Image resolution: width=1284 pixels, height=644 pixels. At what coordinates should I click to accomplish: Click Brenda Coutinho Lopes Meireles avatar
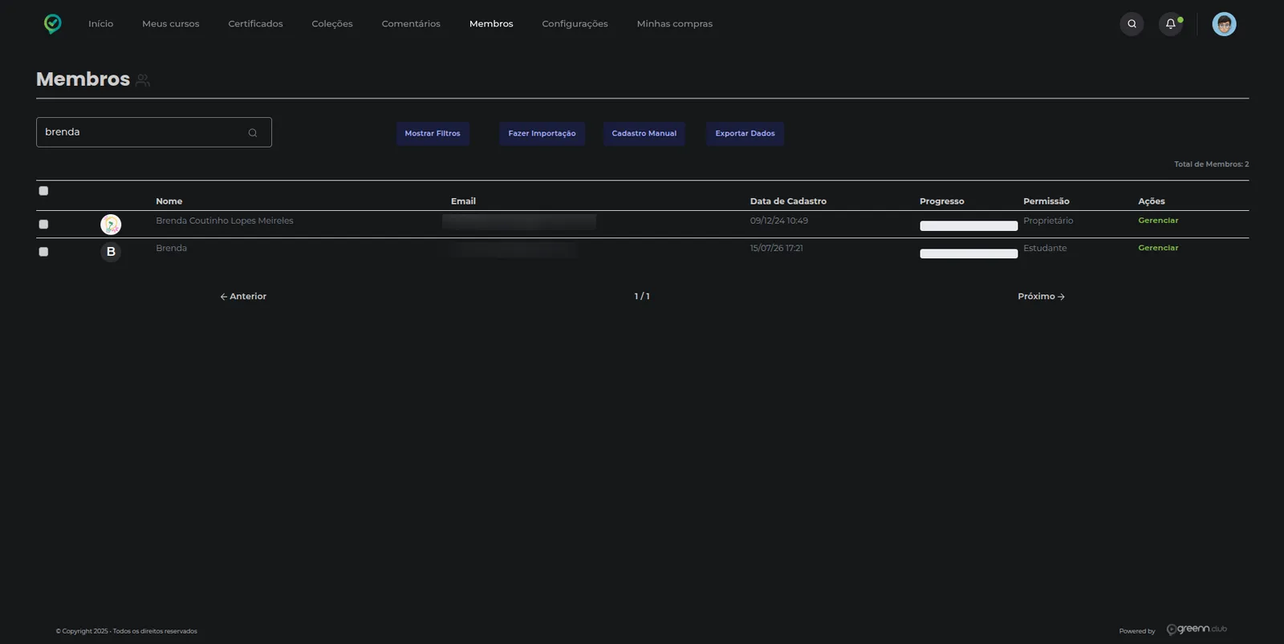[x=111, y=225]
